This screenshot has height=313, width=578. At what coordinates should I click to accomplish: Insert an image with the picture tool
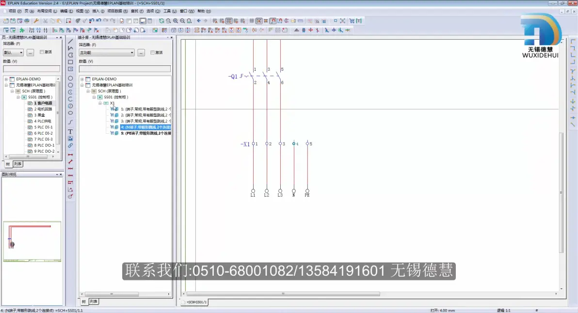pyautogui.click(x=70, y=139)
